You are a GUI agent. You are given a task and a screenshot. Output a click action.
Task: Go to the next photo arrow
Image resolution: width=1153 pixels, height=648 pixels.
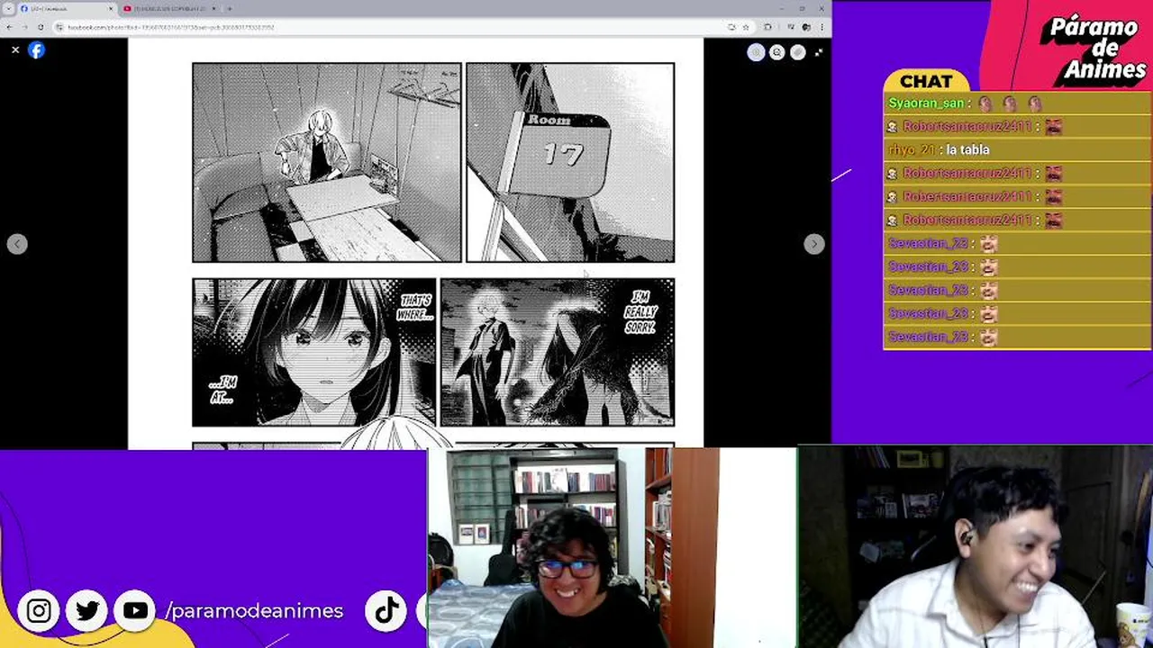(x=813, y=244)
